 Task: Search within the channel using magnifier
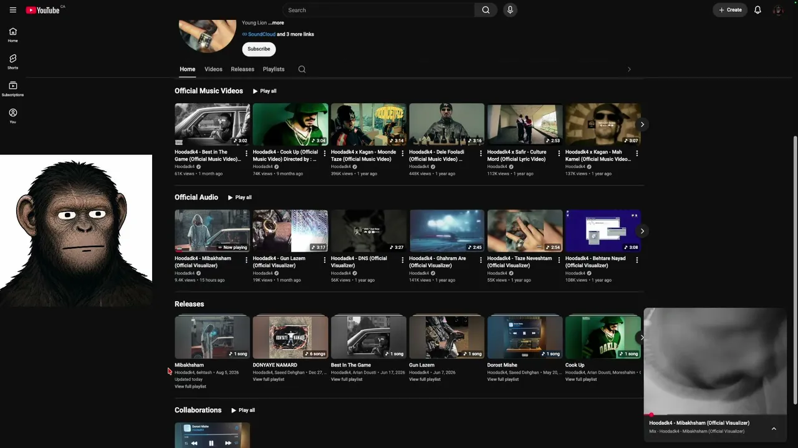(302, 69)
